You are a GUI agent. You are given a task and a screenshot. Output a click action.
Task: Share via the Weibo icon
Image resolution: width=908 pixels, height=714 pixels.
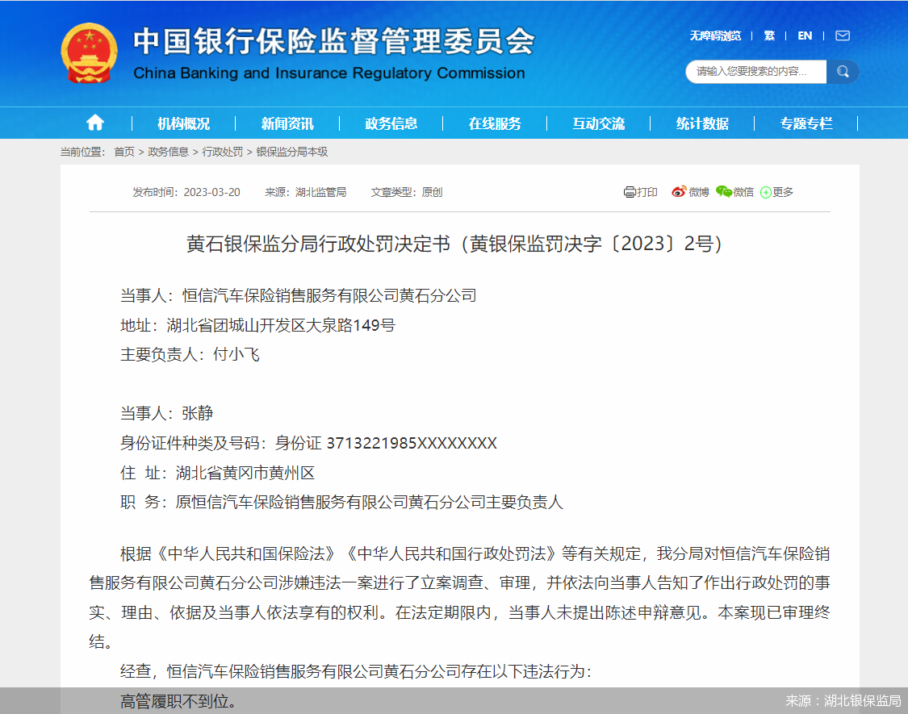679,192
